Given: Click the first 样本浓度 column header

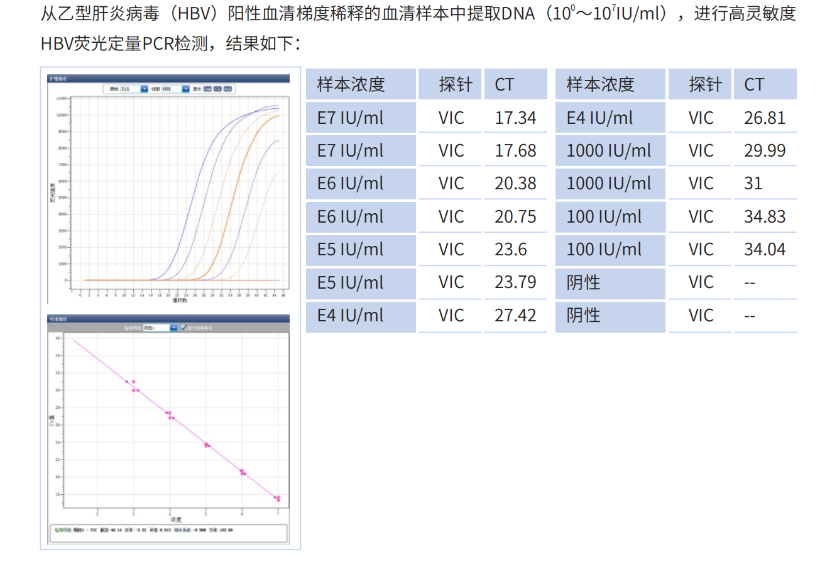Looking at the screenshot, I should [x=361, y=84].
